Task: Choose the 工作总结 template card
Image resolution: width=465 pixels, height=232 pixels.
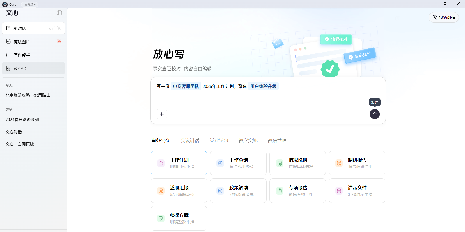Action: pyautogui.click(x=238, y=163)
